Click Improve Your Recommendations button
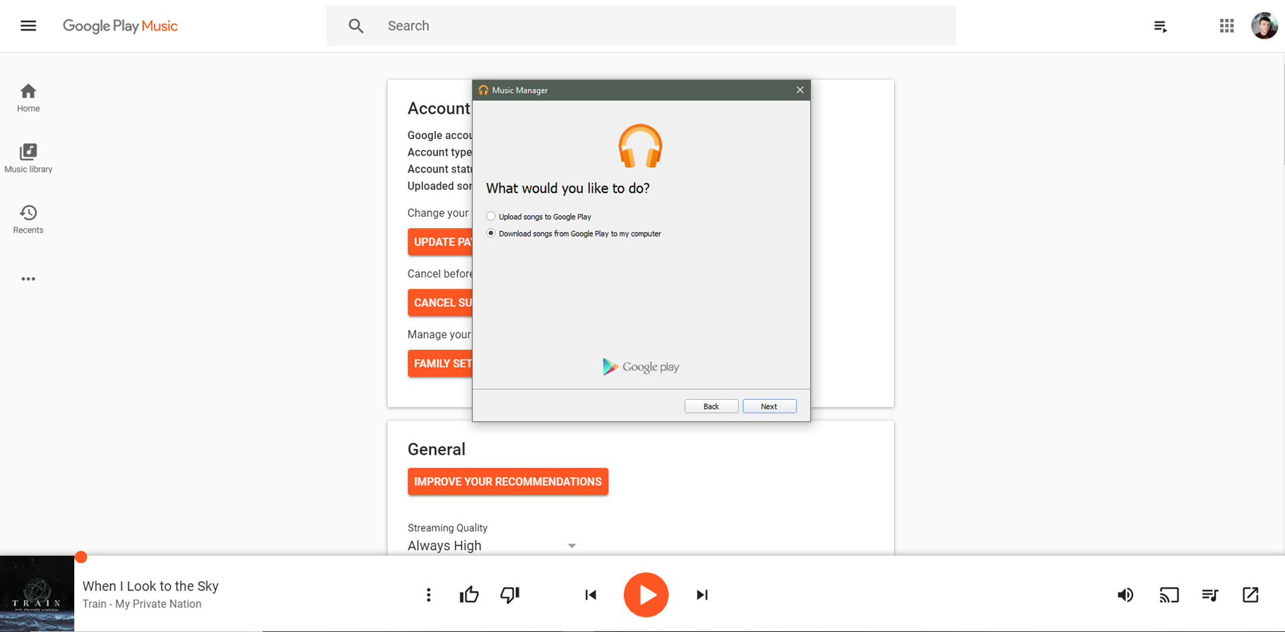This screenshot has height=632, width=1285. pyautogui.click(x=507, y=482)
